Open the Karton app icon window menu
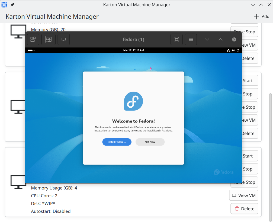273x222 pixels. (x=4, y=5)
